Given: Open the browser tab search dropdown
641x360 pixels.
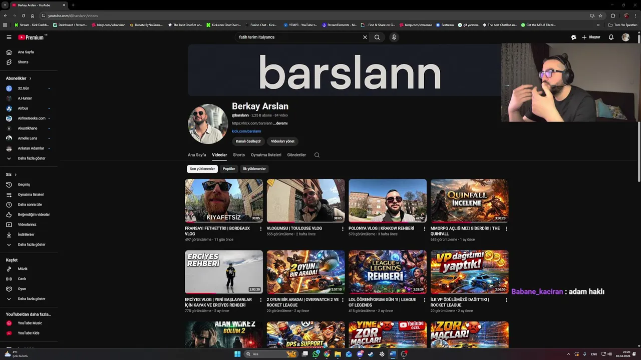Looking at the screenshot, I should pos(5,5).
